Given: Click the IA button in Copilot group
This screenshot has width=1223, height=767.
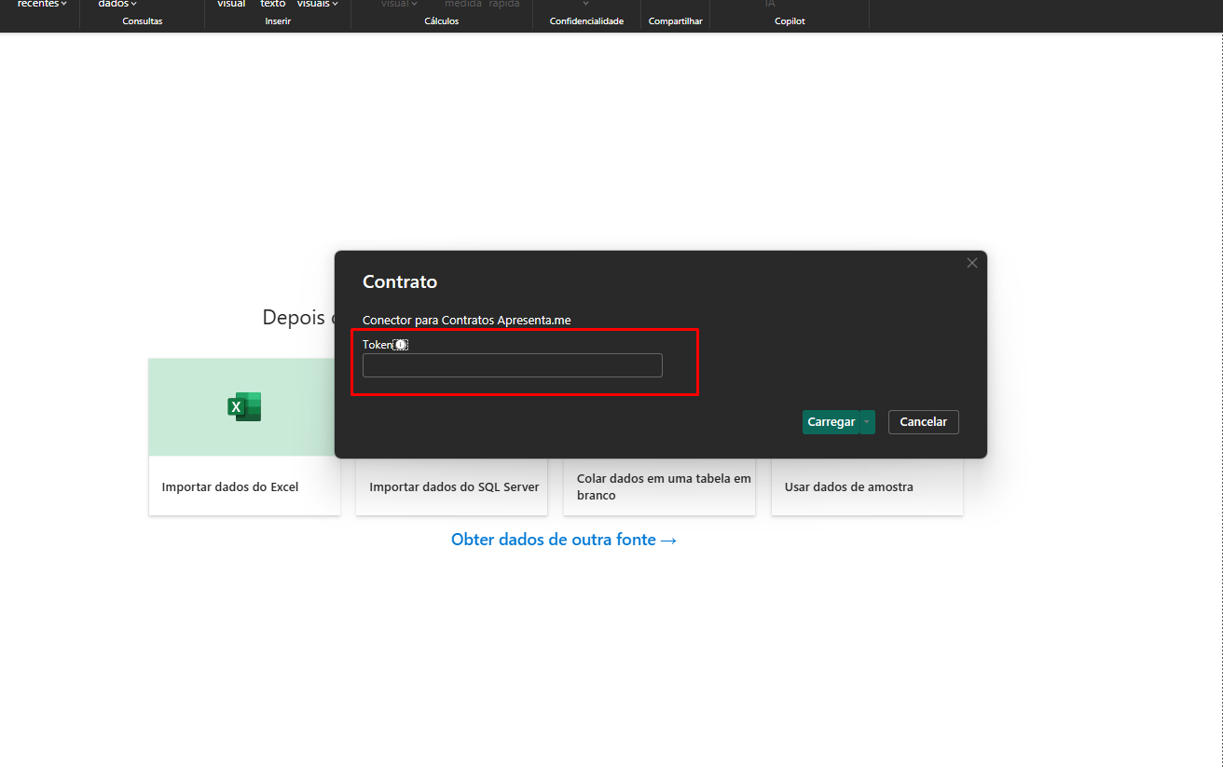Looking at the screenshot, I should [769, 5].
